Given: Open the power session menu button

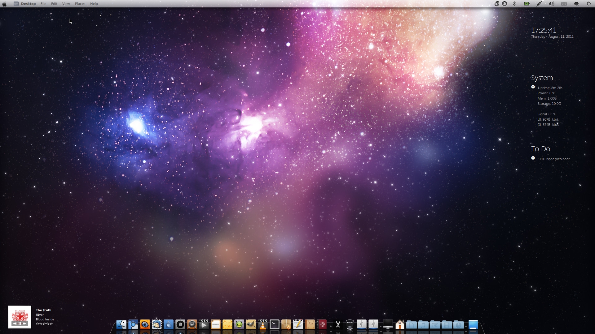Looking at the screenshot, I should click(x=588, y=4).
